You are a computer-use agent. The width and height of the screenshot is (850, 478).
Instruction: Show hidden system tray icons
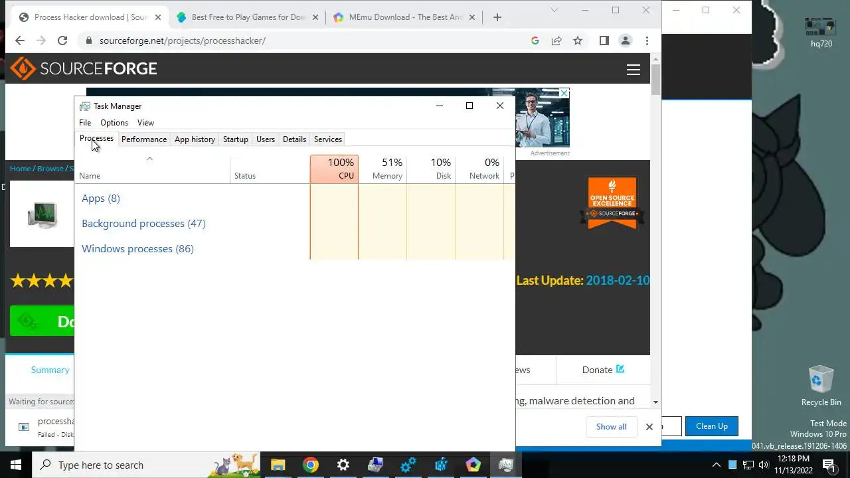coord(717,465)
